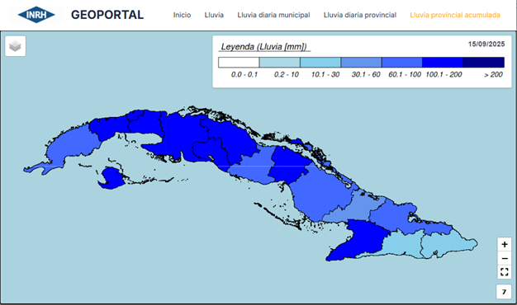Open the map layers switcher

pyautogui.click(x=15, y=46)
